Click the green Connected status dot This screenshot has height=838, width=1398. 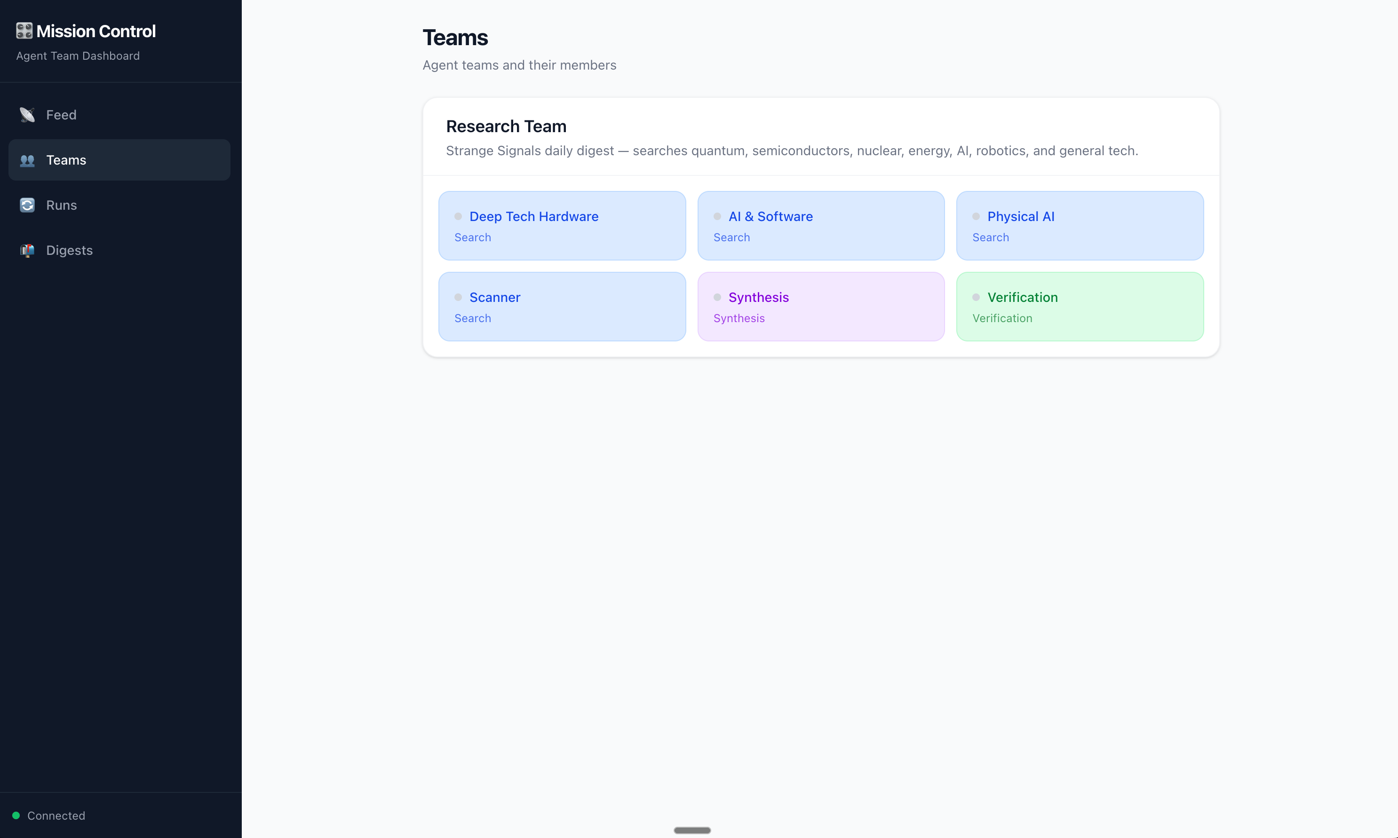click(16, 815)
